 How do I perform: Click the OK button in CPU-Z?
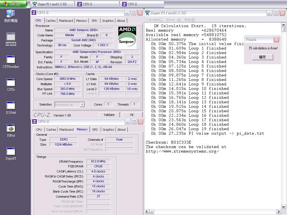coord(132,115)
